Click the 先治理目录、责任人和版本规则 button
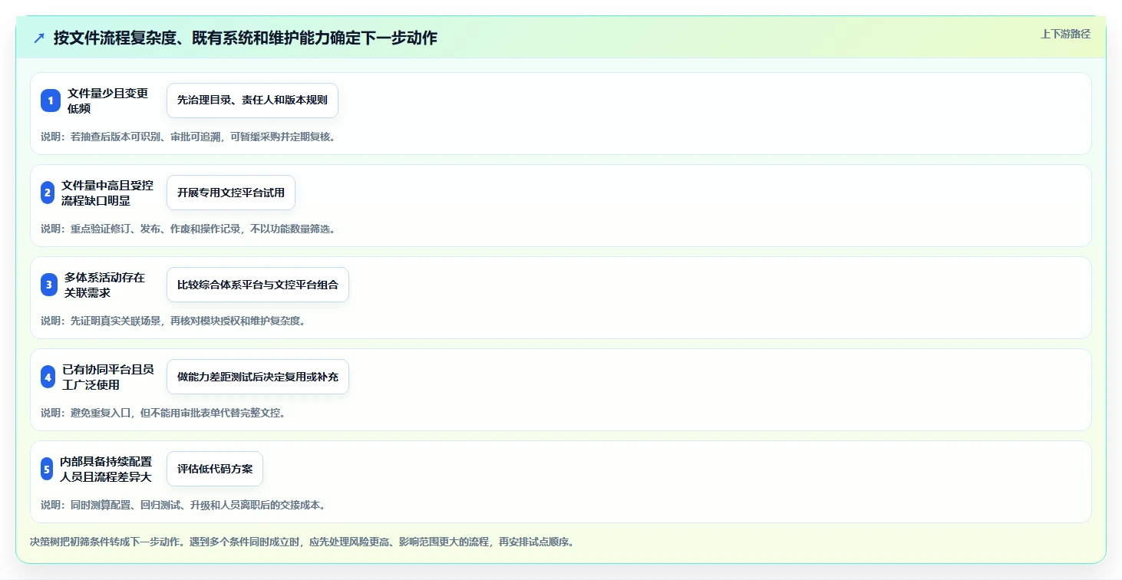 (x=252, y=101)
